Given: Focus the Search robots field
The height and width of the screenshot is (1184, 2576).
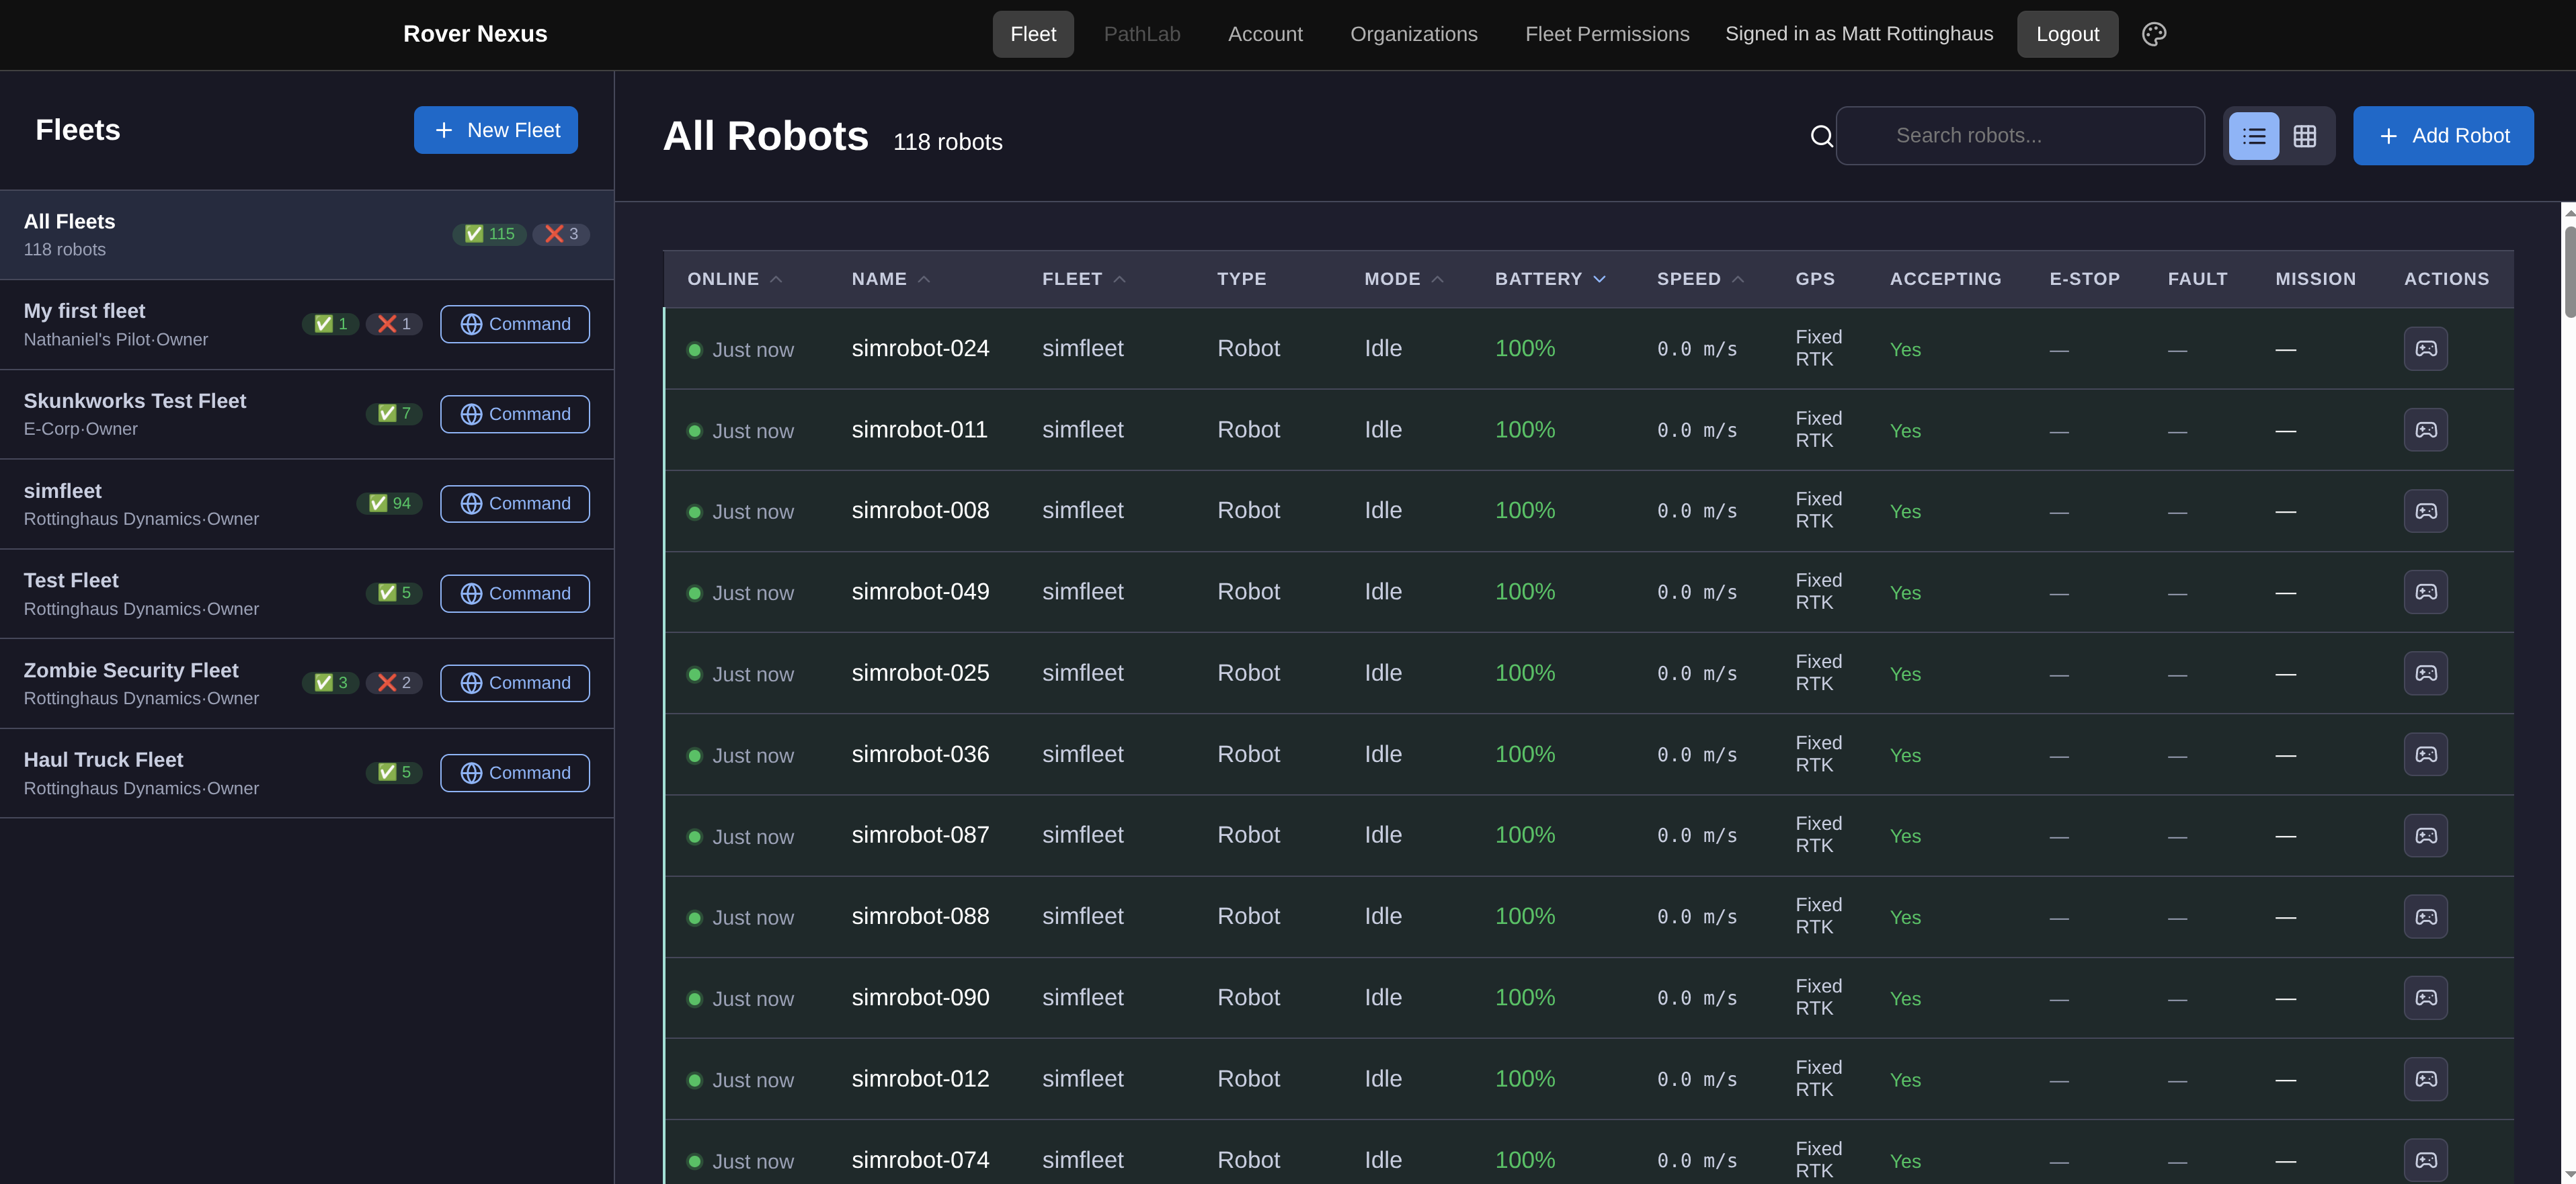Looking at the screenshot, I should point(2020,136).
